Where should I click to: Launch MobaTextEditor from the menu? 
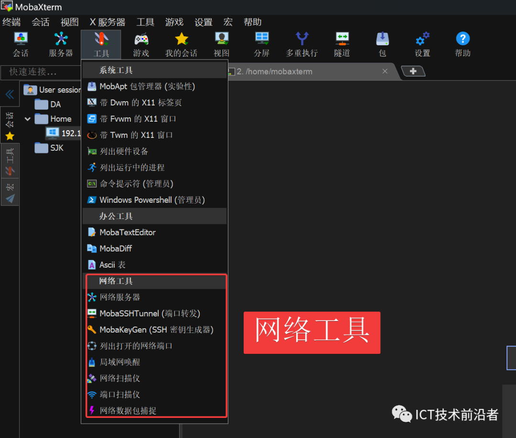click(x=154, y=232)
